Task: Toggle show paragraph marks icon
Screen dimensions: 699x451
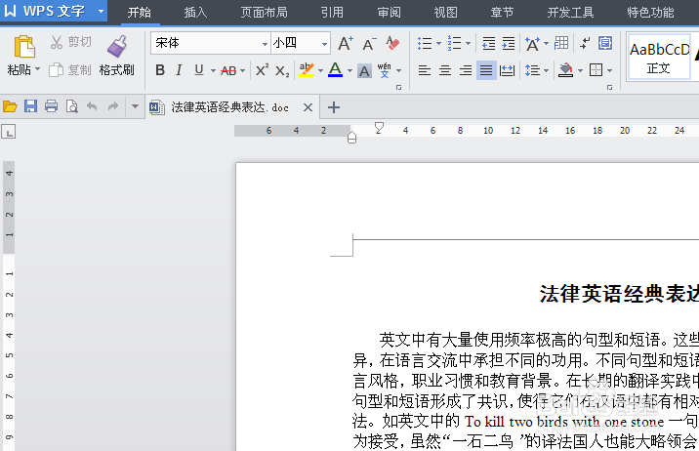Action: pyautogui.click(x=585, y=43)
